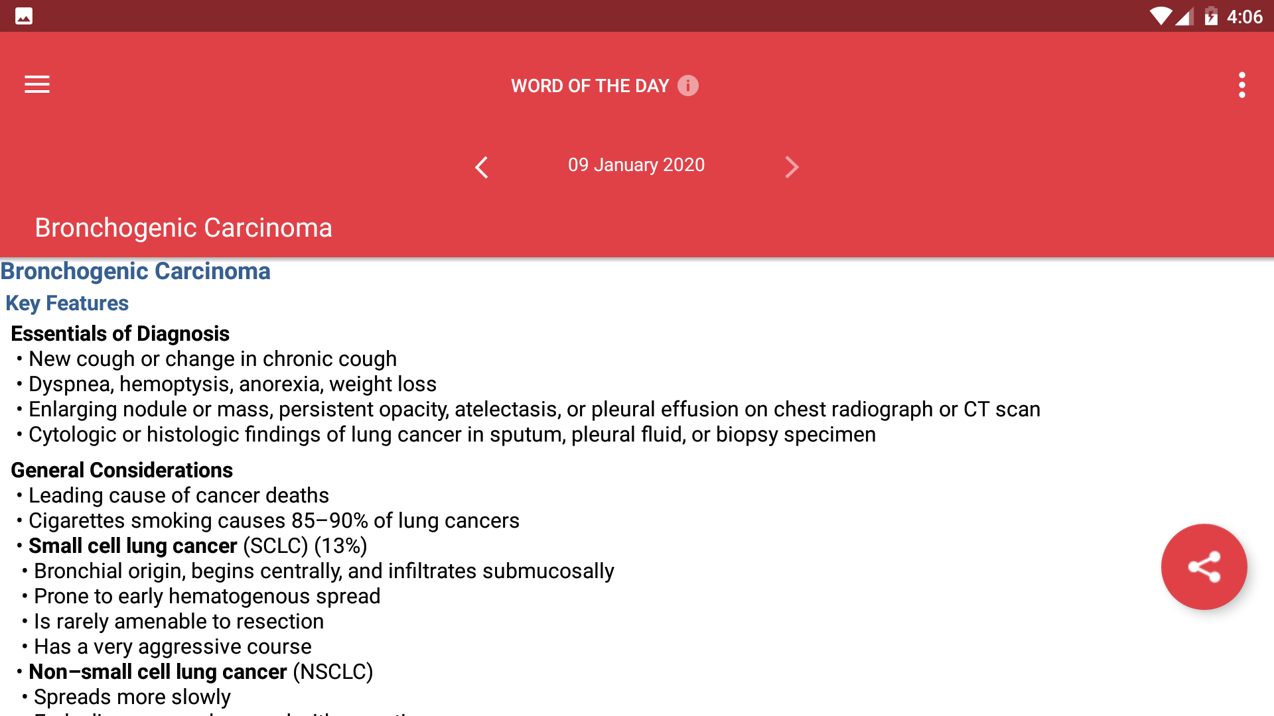
Task: Tap the info icon beside Word of the Day
Action: point(688,86)
